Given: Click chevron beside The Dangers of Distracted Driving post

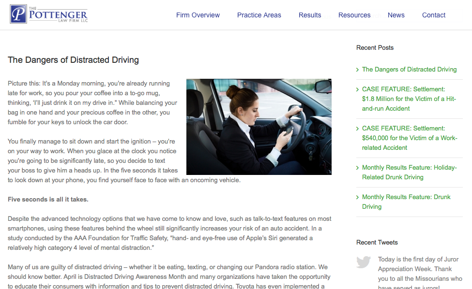Looking at the screenshot, I should [x=357, y=70].
